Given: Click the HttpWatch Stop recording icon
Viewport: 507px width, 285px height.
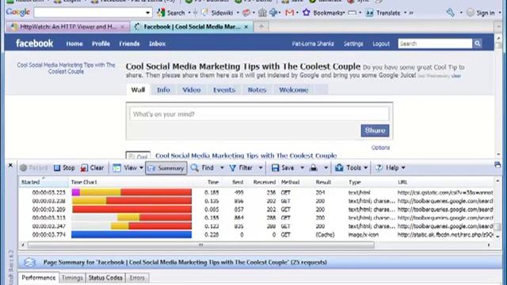Looking at the screenshot, I should (57, 168).
